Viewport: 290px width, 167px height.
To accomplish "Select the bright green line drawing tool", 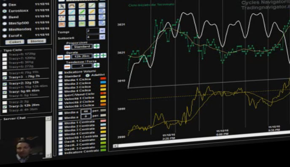I will (82, 12).
